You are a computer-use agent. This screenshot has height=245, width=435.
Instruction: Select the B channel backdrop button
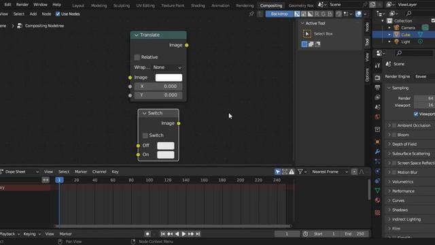tap(330, 14)
